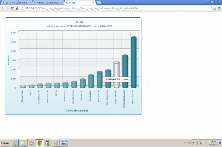This screenshot has height=147, width=222.
Task: Click the highlighted white UNIMED RECIFE bar
Action: [117, 75]
